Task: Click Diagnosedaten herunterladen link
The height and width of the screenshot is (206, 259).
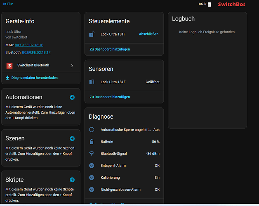Action: pos(34,78)
